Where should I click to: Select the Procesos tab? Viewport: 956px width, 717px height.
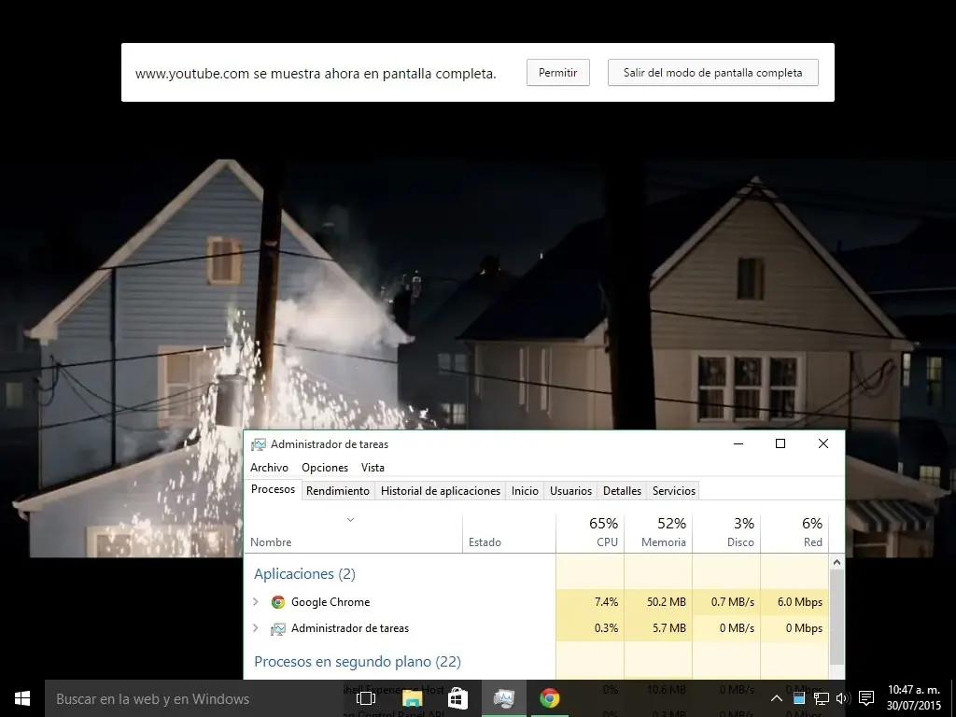pyautogui.click(x=274, y=489)
